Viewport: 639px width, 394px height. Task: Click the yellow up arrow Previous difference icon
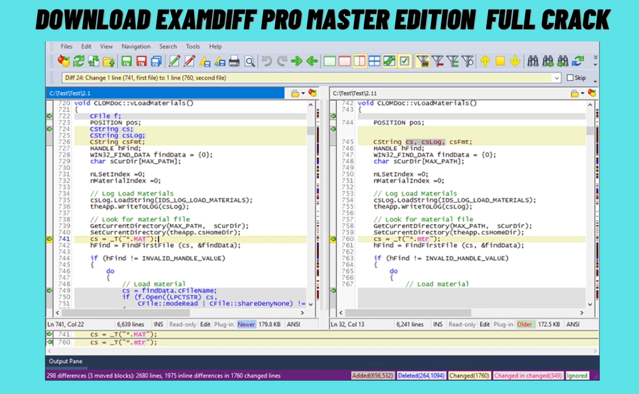tap(485, 61)
